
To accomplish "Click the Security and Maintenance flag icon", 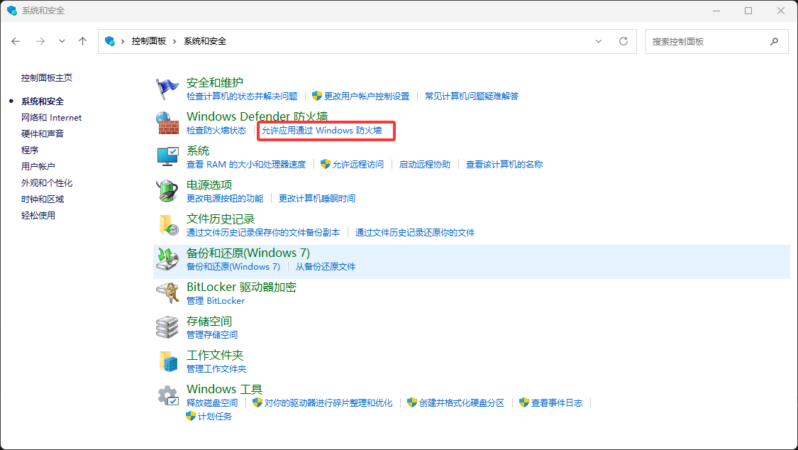I will (167, 89).
